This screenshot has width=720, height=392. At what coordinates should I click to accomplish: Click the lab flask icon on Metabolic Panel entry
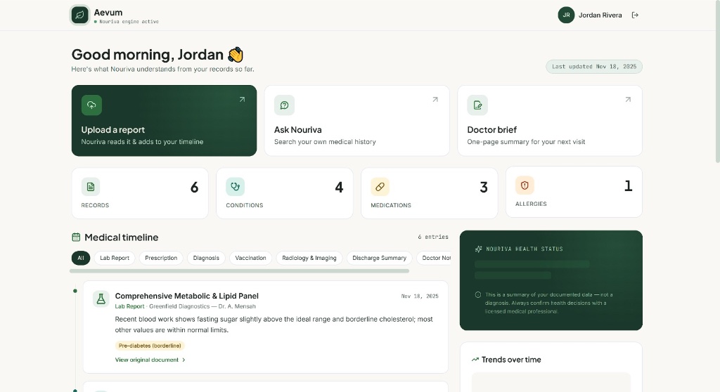pos(101,299)
